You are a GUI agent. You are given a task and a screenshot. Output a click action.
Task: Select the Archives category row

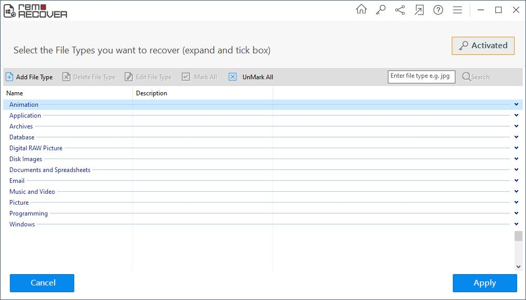(21, 126)
